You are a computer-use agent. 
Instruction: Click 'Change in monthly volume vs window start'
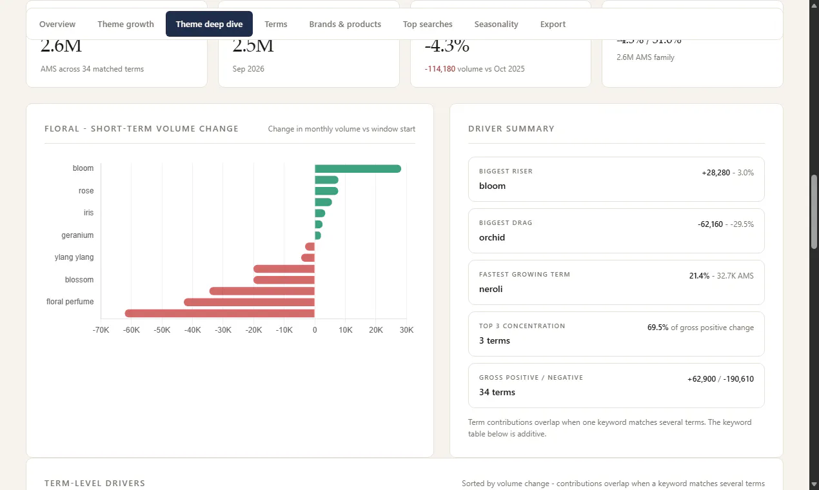tap(342, 129)
